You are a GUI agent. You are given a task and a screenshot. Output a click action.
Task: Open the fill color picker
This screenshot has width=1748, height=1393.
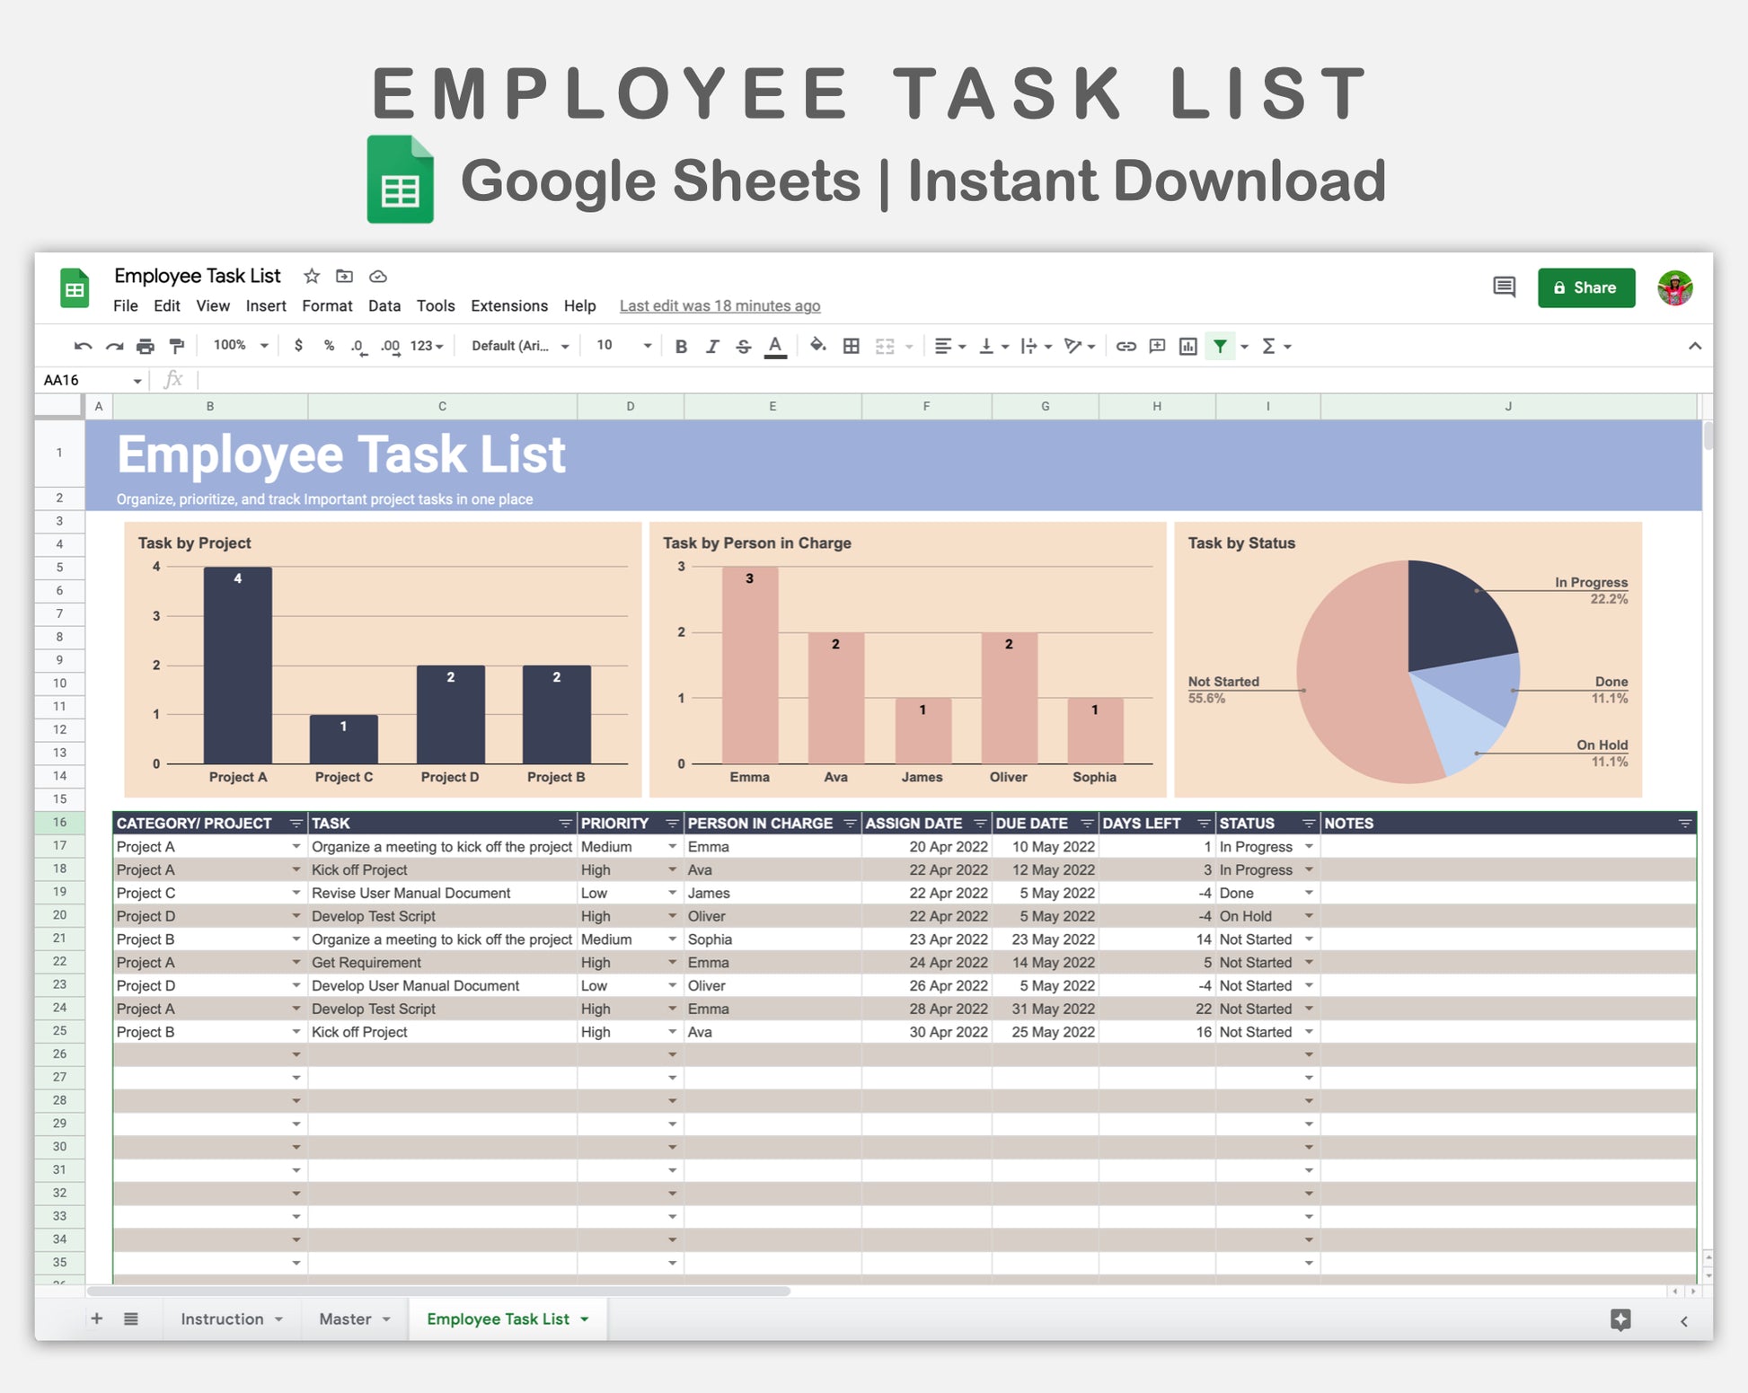click(x=817, y=347)
